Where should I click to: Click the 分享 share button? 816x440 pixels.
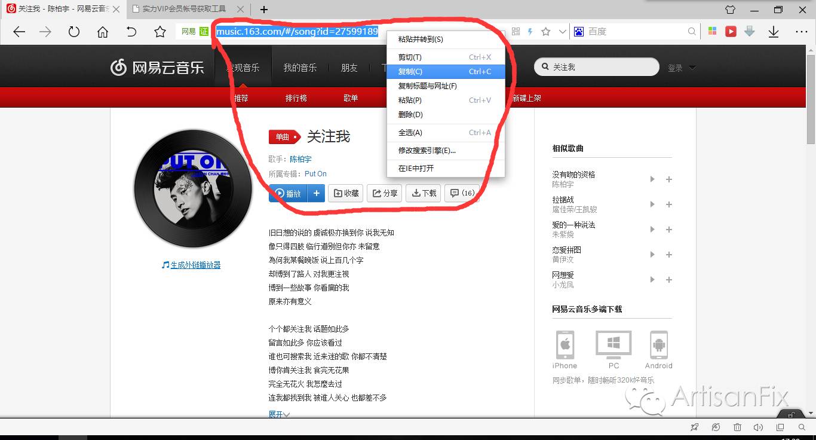tap(385, 193)
